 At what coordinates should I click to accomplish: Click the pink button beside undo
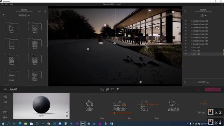(212, 90)
